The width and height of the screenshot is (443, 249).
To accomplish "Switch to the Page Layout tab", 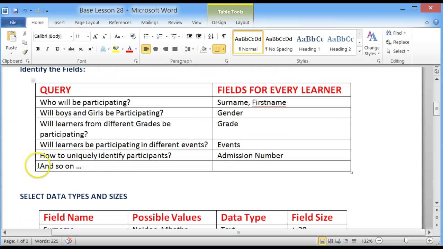I will point(87,22).
